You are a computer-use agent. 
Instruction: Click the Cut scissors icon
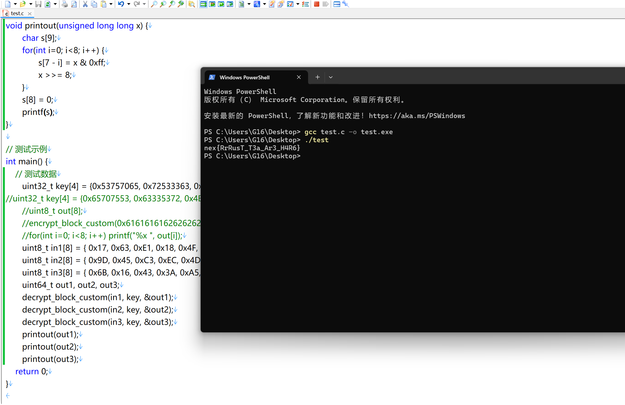(x=85, y=4)
